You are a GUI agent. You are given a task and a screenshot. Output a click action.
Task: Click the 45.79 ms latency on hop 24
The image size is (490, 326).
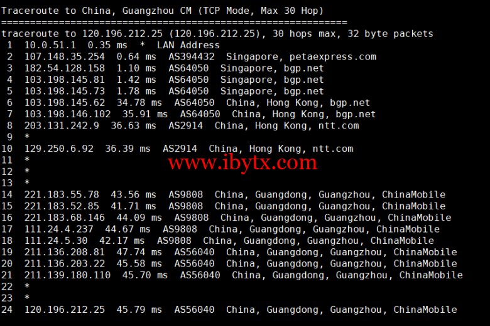click(139, 310)
